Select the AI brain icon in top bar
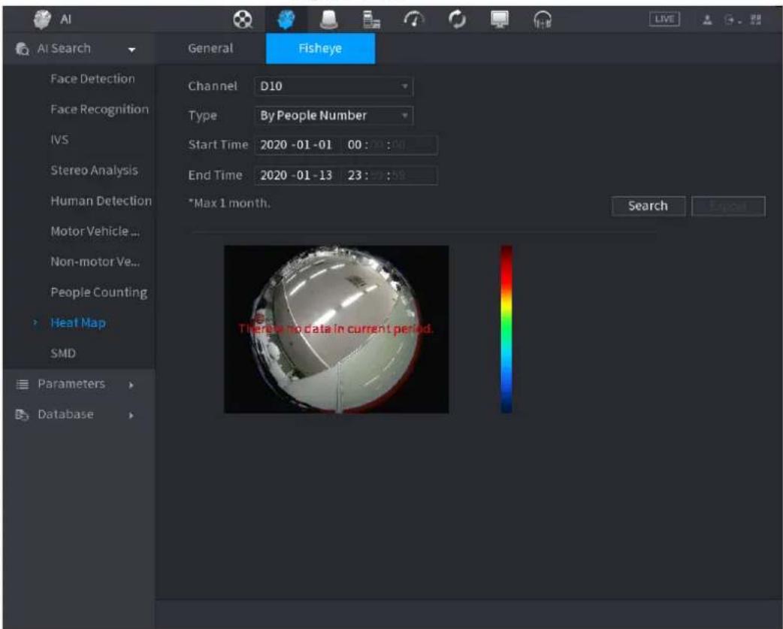The height and width of the screenshot is (629, 783). coord(286,20)
